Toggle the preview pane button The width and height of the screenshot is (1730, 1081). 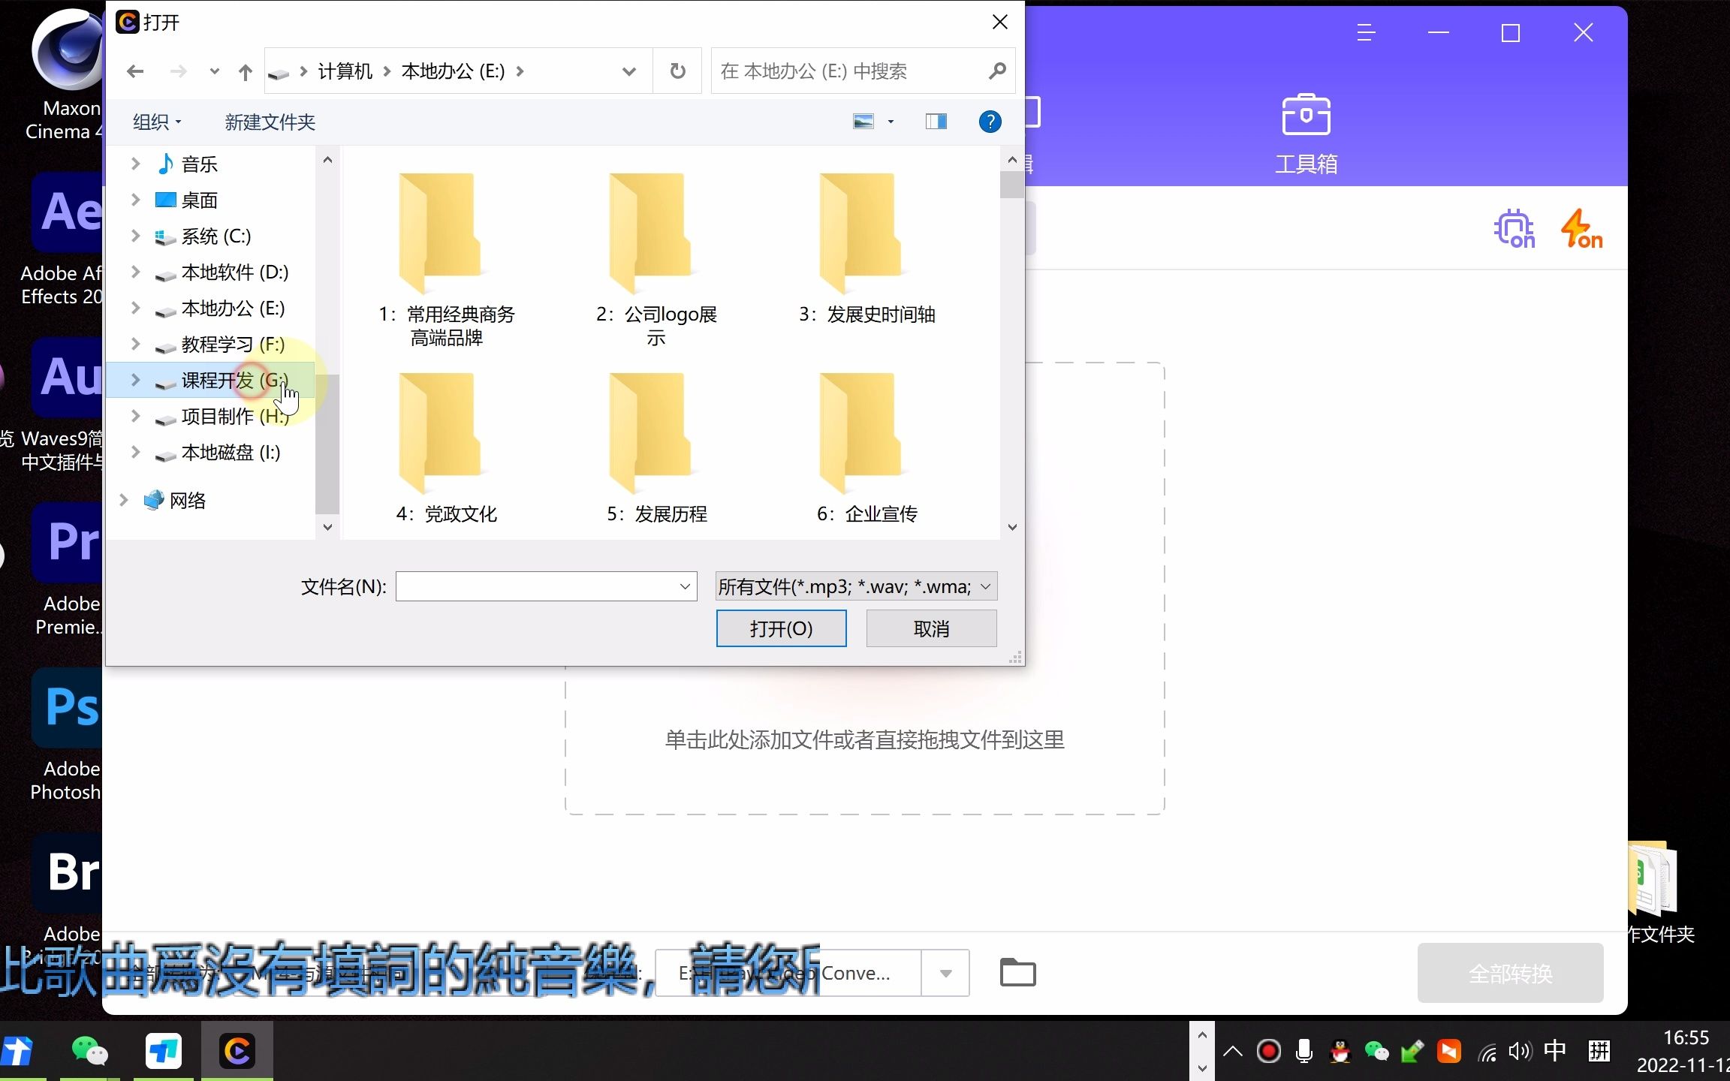coord(936,122)
